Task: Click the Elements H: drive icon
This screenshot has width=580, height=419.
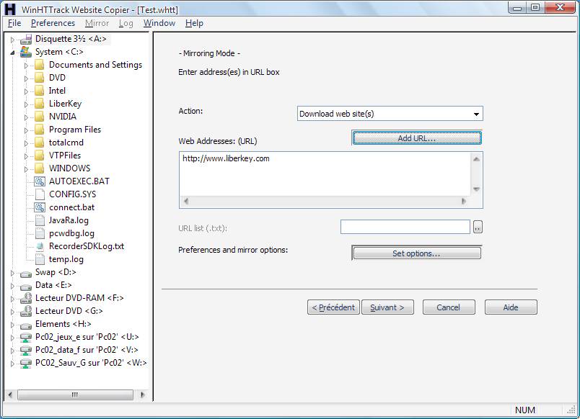Action: [25, 325]
